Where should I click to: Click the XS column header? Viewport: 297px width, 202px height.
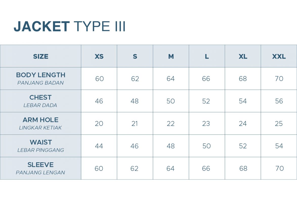tap(99, 56)
